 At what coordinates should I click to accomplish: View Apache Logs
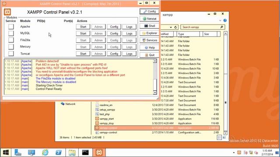(129, 27)
